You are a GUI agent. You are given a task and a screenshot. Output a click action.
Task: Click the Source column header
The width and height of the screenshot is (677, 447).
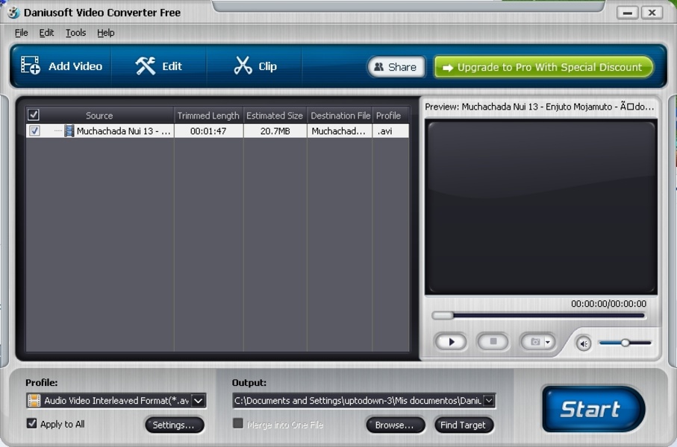(99, 115)
